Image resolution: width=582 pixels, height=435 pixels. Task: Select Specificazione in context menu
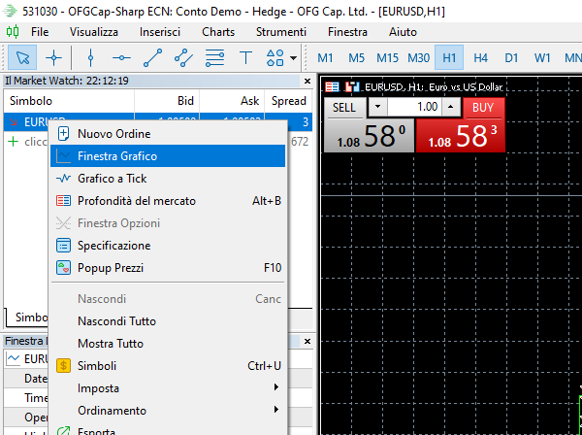click(168, 246)
